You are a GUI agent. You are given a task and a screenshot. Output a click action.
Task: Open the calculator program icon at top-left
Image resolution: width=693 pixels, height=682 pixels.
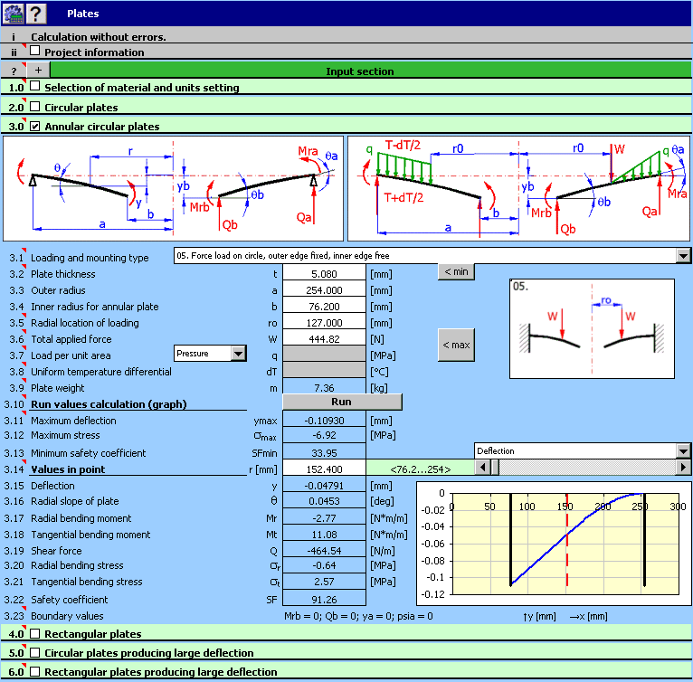pos(13,14)
